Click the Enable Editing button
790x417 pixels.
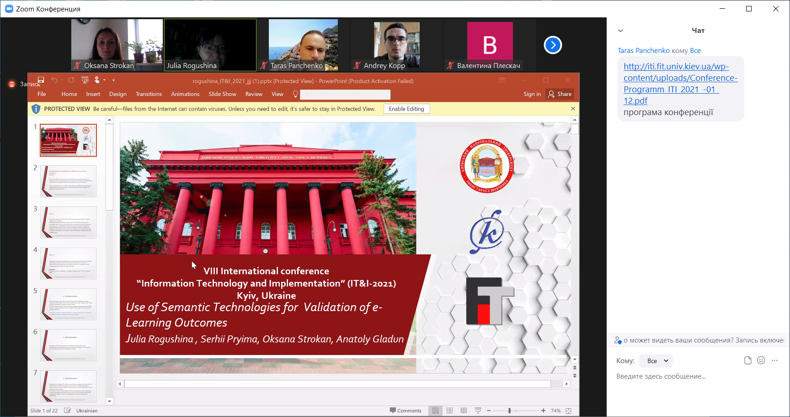(406, 109)
